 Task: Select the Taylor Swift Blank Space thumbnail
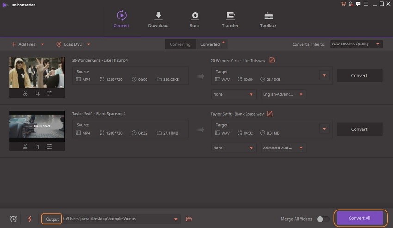pos(37,126)
